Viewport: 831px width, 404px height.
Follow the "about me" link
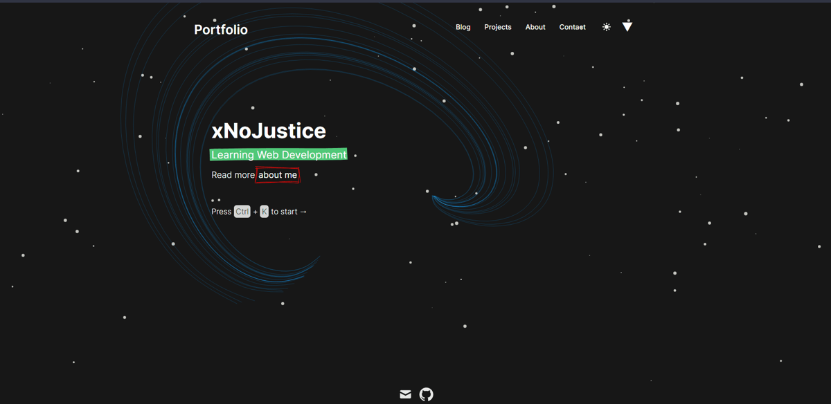tap(278, 175)
